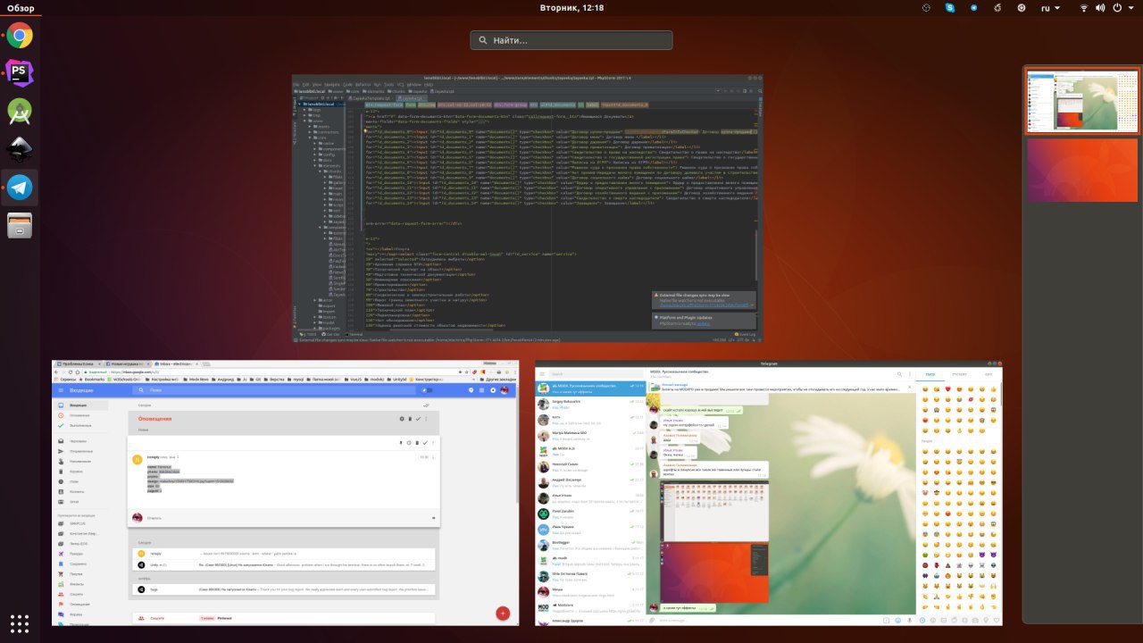Viewport: 1143px width, 643px height.
Task: Open Android Studio from the dock
Action: click(x=20, y=112)
